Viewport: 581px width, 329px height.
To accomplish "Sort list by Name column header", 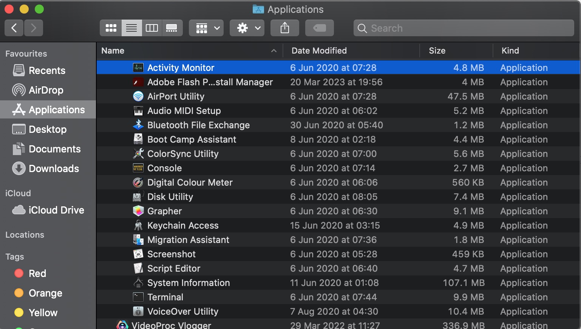I will (x=189, y=51).
